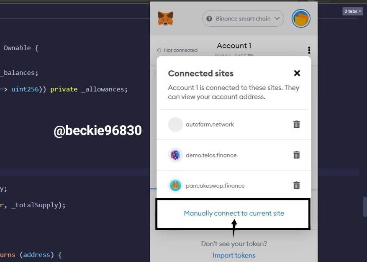Click the Don't see your token? text
Screen dimensions: 367x262
pos(234,244)
